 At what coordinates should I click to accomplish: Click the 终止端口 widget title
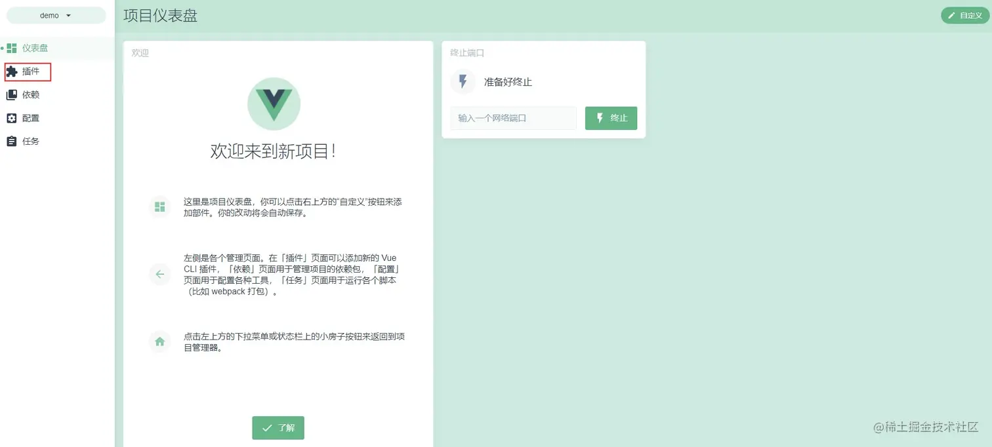[467, 53]
